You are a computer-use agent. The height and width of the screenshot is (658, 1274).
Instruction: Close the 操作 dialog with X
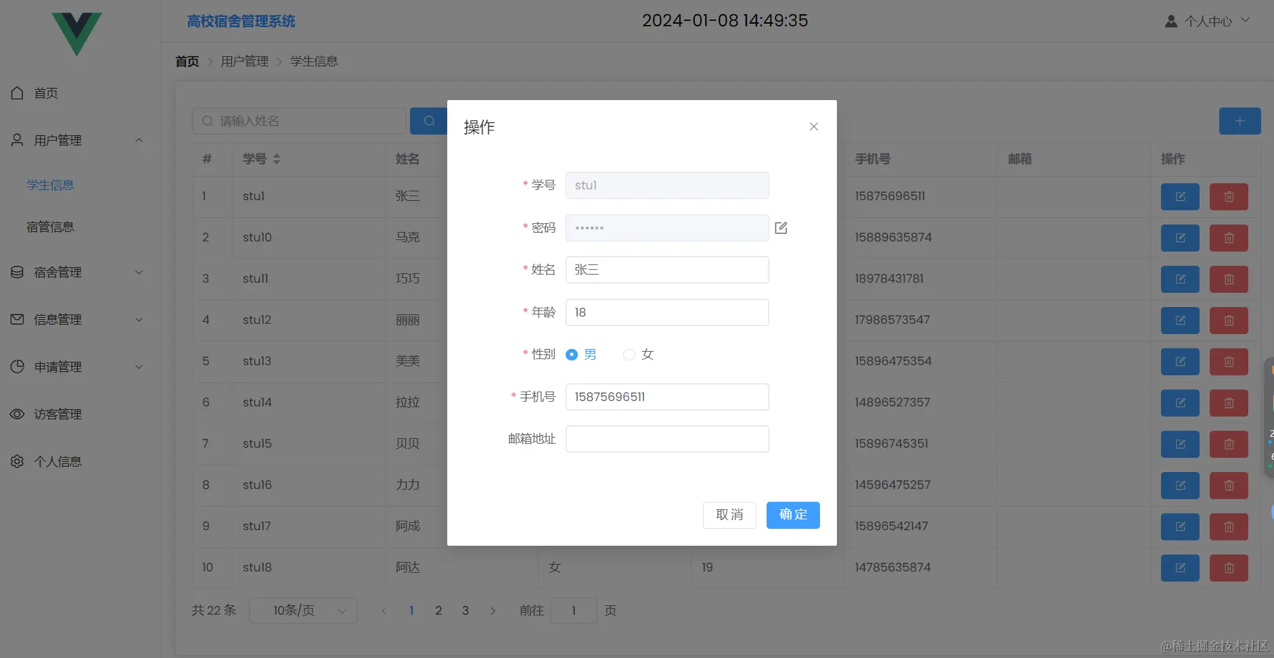(814, 126)
